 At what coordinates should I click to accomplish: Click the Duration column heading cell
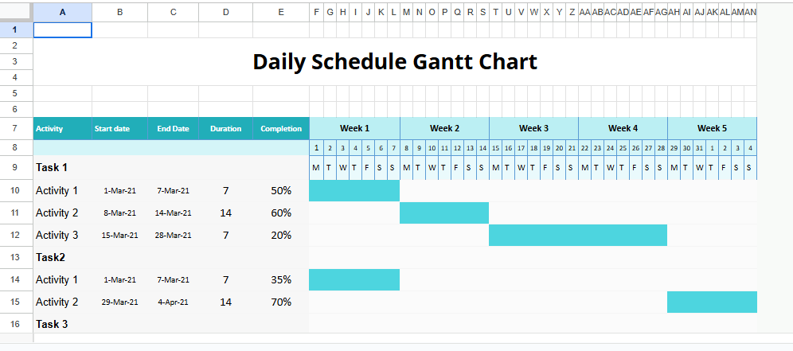tap(225, 128)
